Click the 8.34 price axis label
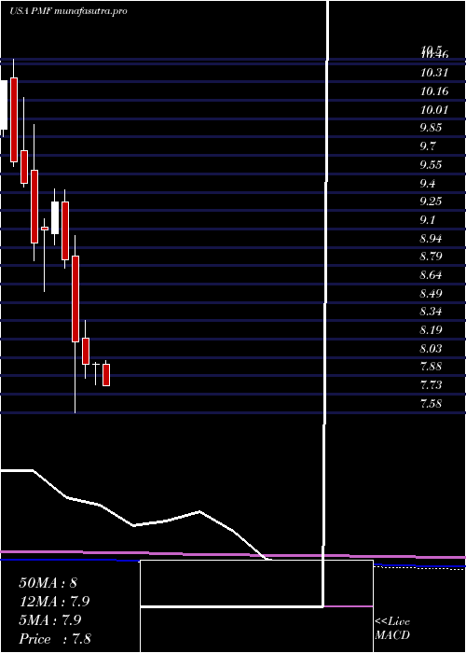466x653 pixels. pos(431,312)
